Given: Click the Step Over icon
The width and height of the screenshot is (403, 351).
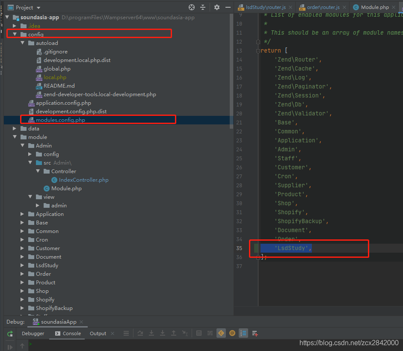Looking at the screenshot, I should 140,333.
